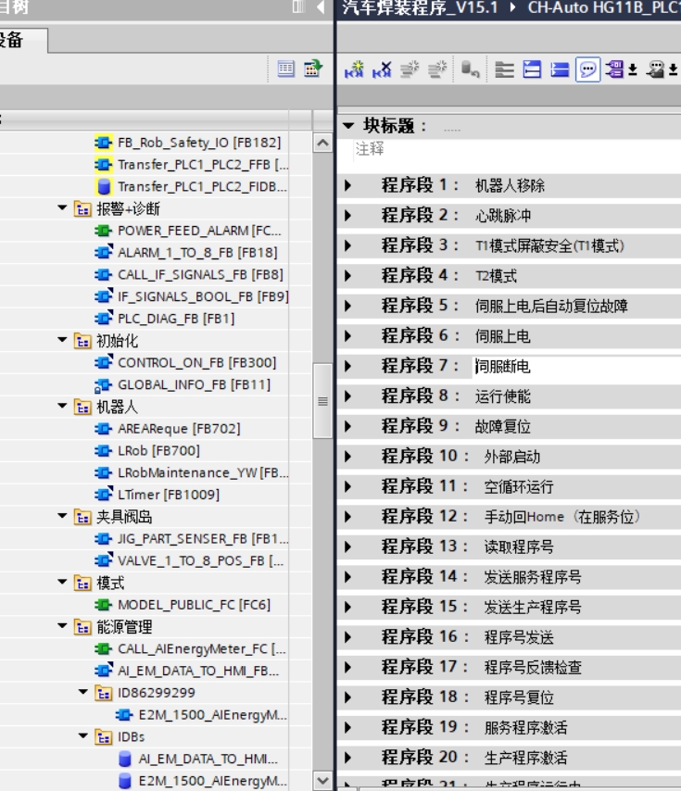Click the project tree panel layout icon
Screen dimensions: 681x791
pos(298,6)
